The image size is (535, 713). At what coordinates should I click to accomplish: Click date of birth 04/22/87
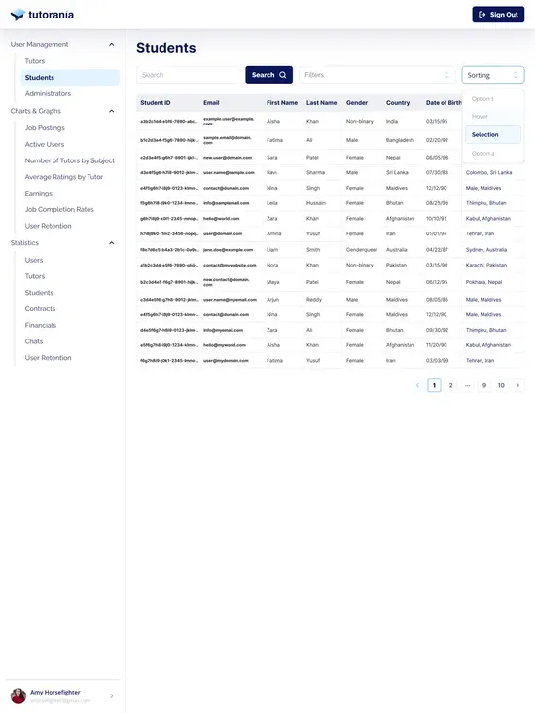point(437,250)
